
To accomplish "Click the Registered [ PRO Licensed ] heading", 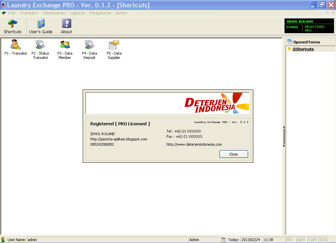I will tap(120, 124).
